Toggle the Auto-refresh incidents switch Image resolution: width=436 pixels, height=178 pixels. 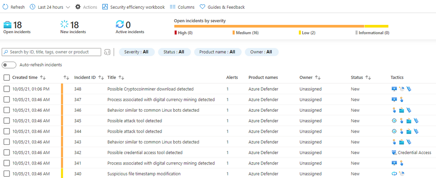pos(9,65)
